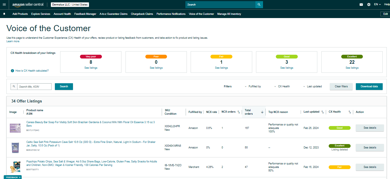Open Account Health page

tap(62, 14)
